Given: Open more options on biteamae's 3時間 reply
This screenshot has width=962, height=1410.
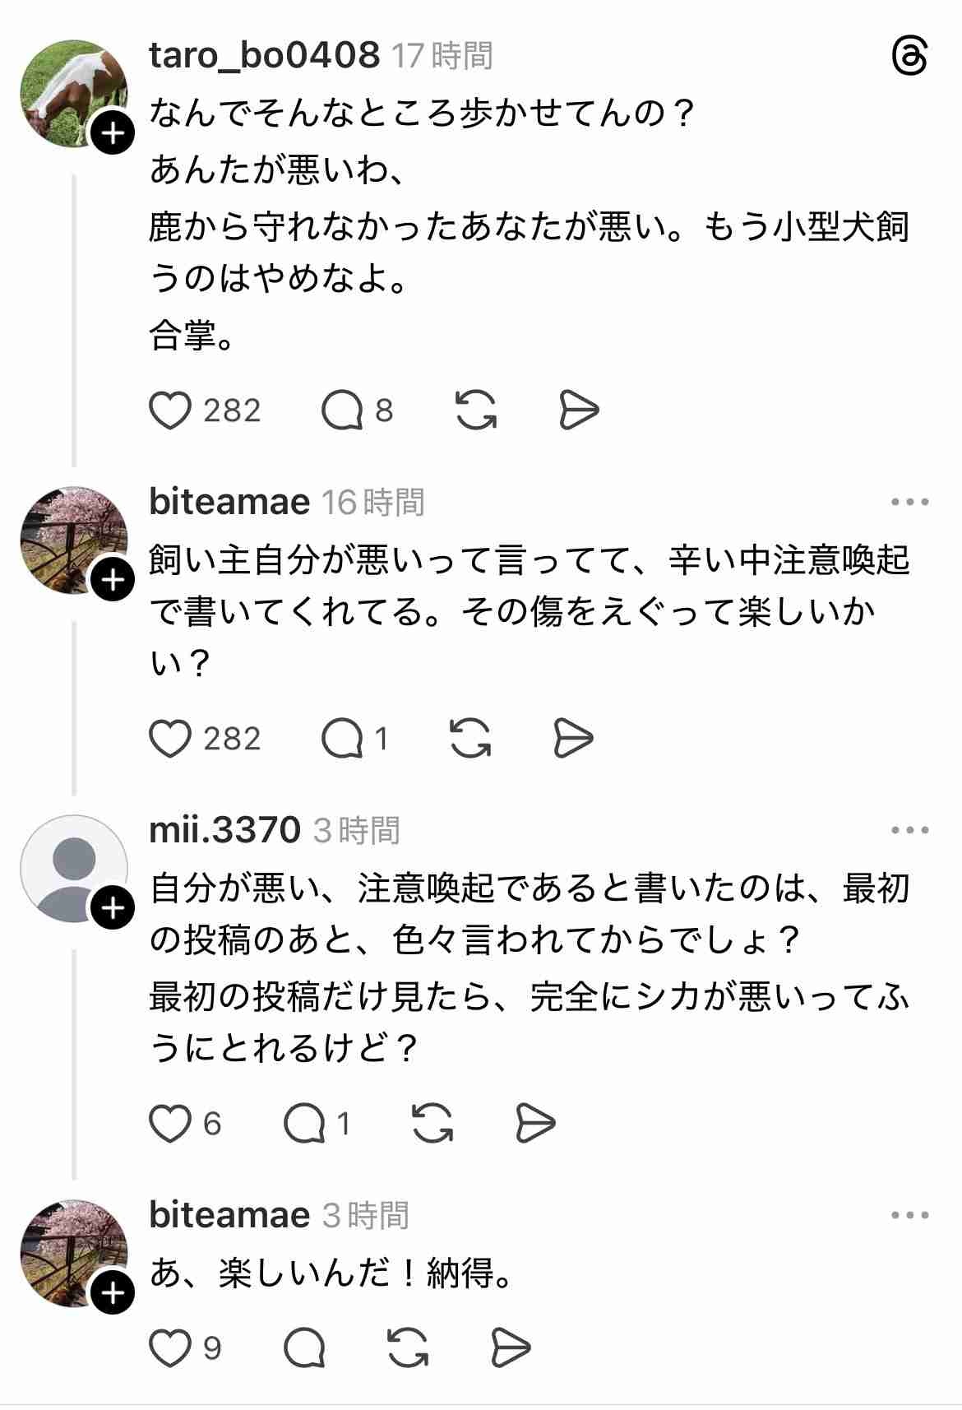Looking at the screenshot, I should (909, 1215).
